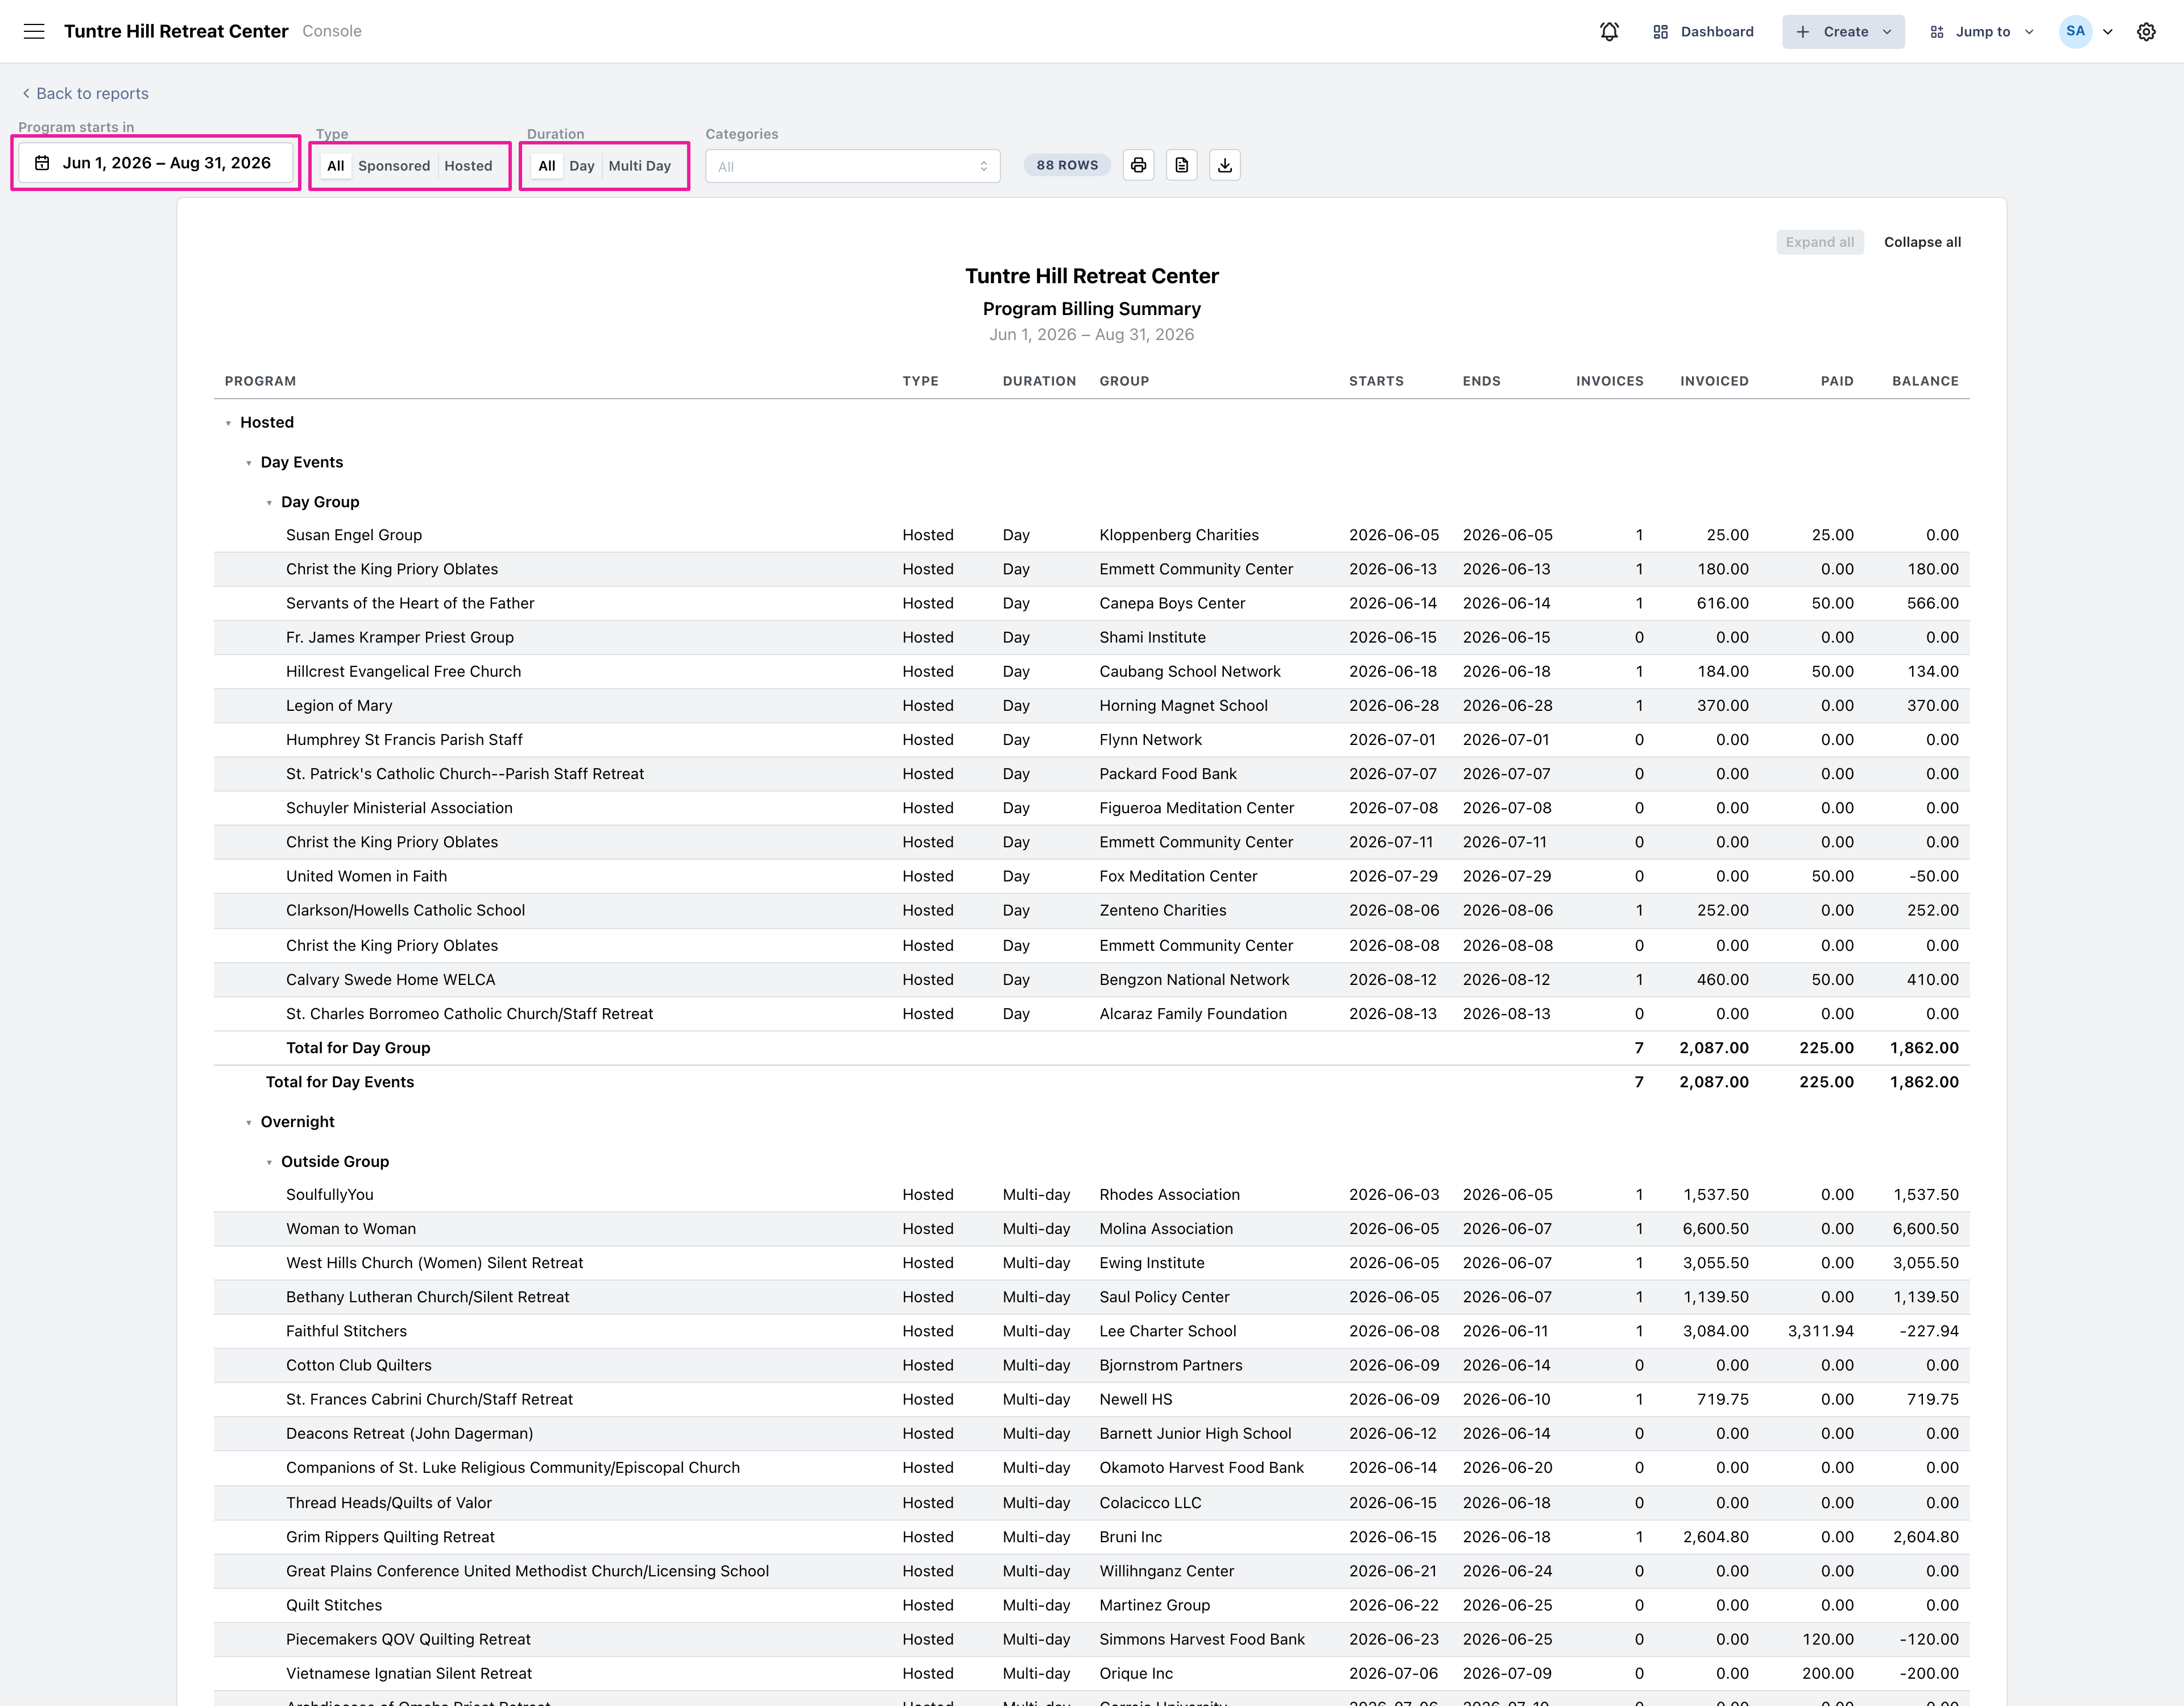
Task: Go to the Dashboard
Action: pyautogui.click(x=1703, y=31)
